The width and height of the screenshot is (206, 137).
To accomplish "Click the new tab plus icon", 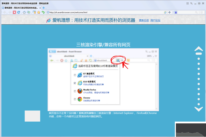I will (44, 8).
